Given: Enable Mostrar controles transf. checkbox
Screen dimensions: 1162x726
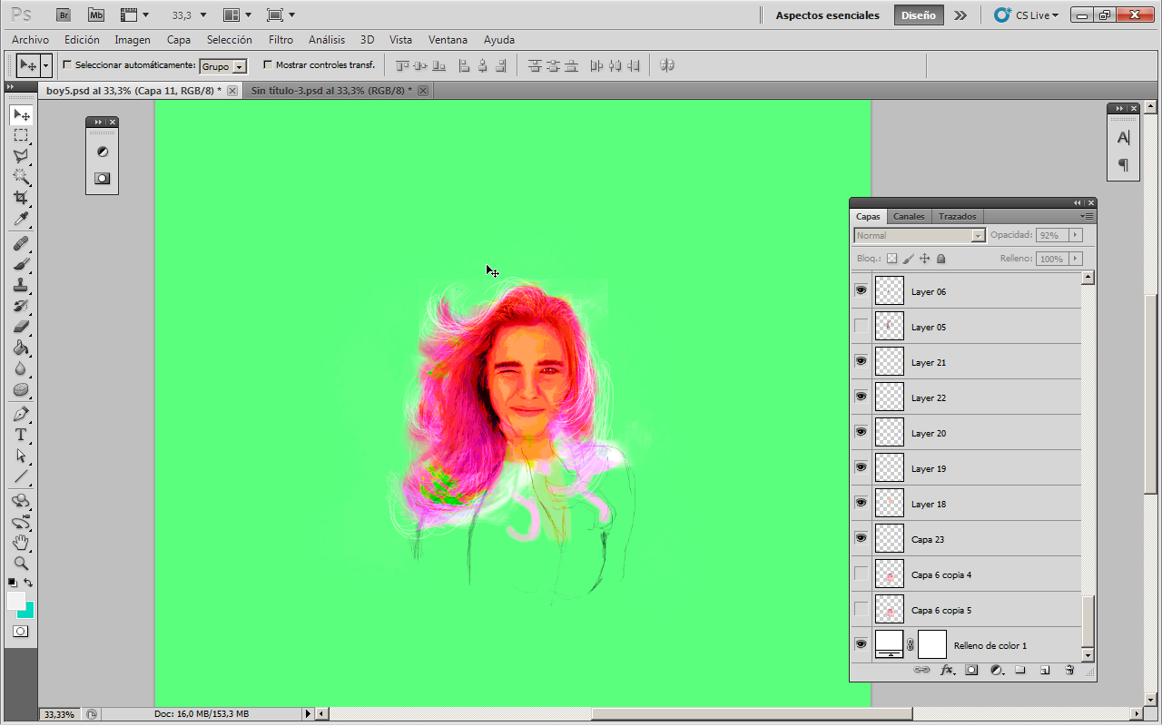Looking at the screenshot, I should [x=267, y=65].
